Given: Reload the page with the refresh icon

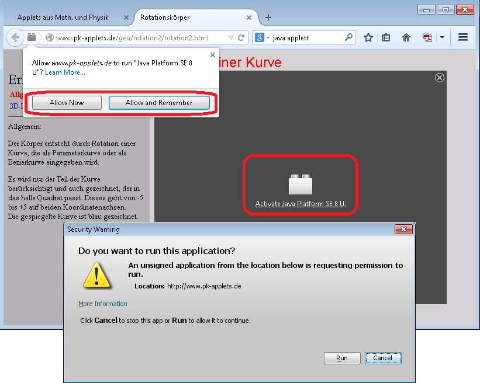Looking at the screenshot, I should point(241,38).
